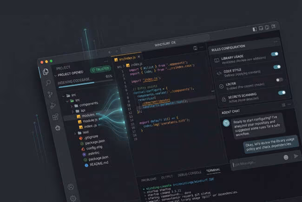This screenshot has height=202, width=302.
Task: Open the Settings gear in activity bar
Action: pyautogui.click(x=73, y=198)
